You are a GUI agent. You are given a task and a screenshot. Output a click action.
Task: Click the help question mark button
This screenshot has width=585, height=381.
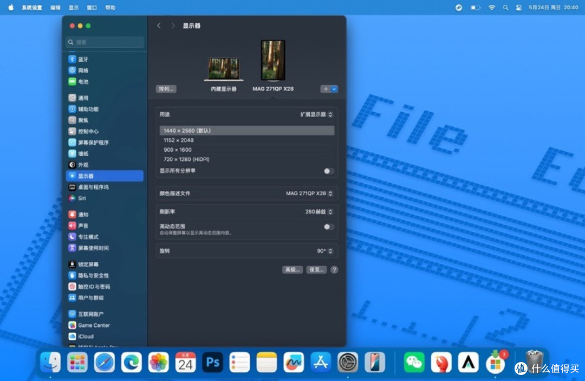(334, 270)
